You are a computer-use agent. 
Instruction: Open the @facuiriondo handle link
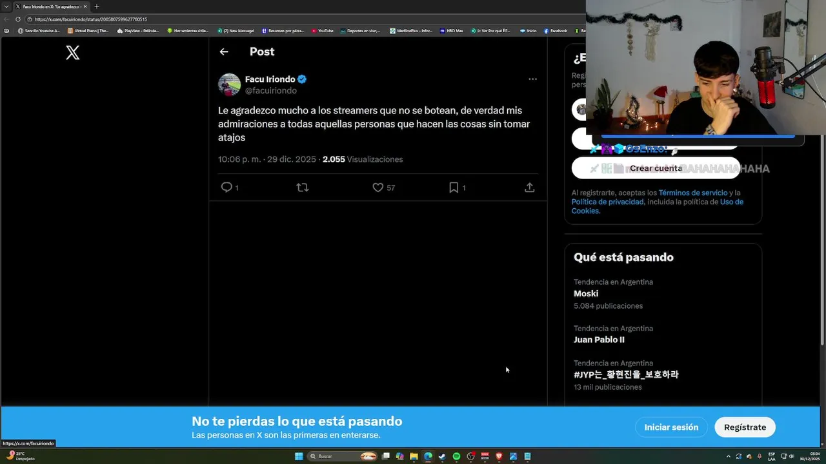click(271, 91)
